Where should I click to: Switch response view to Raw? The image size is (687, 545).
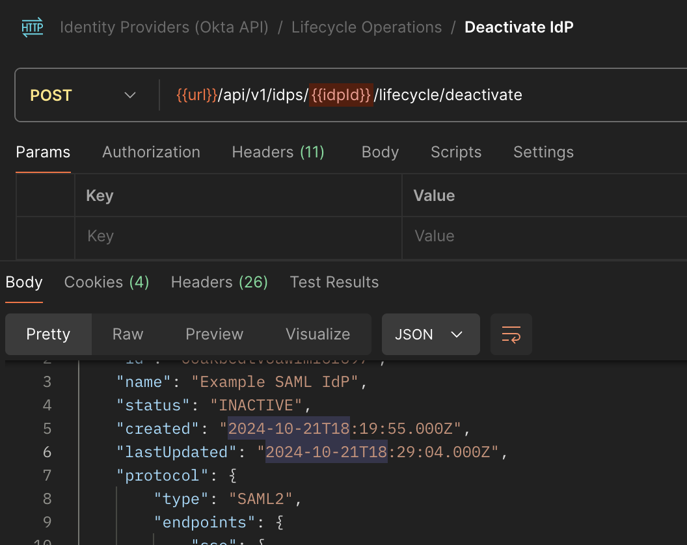128,334
